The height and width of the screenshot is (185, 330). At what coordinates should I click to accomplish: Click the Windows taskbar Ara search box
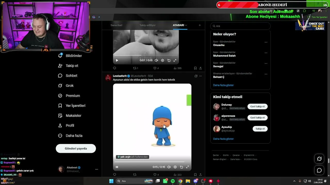click(x=134, y=181)
